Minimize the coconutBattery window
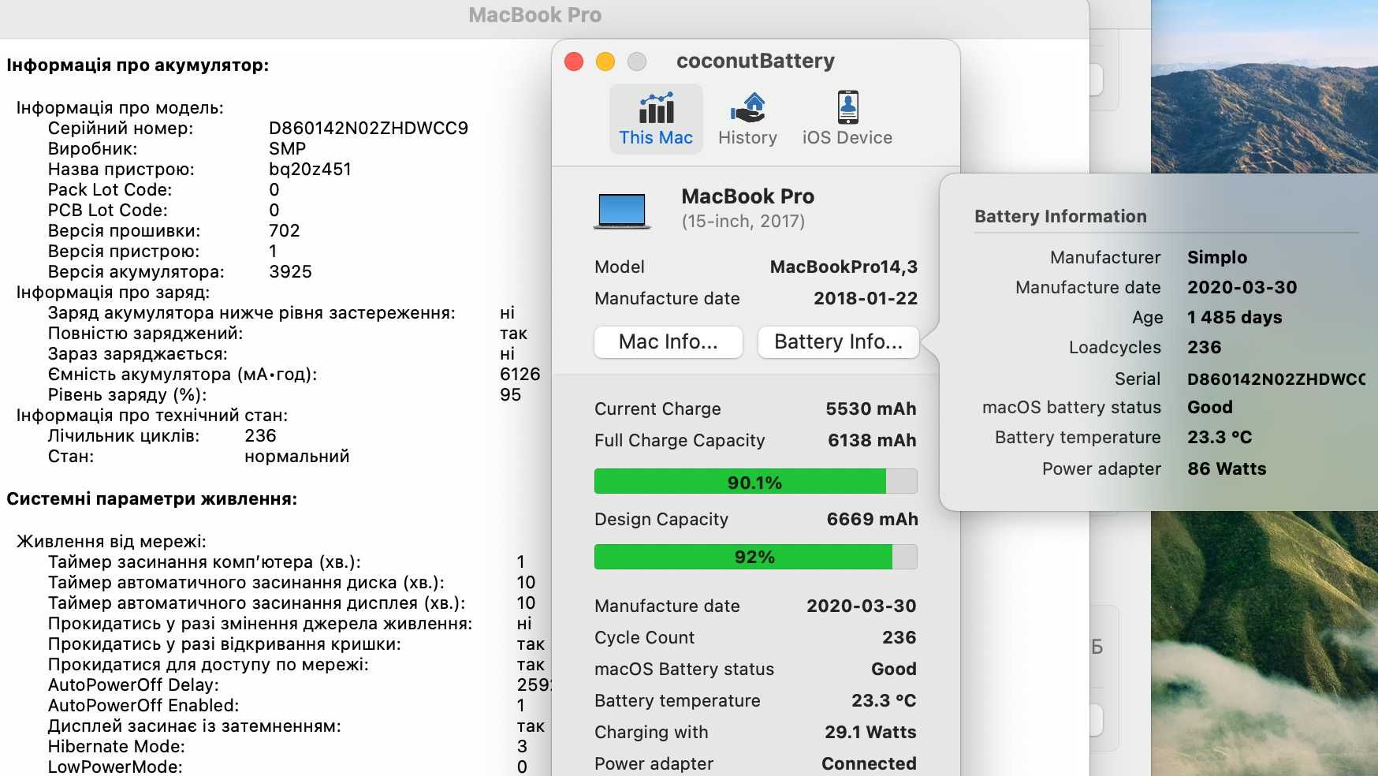The width and height of the screenshot is (1378, 776). pyautogui.click(x=605, y=62)
